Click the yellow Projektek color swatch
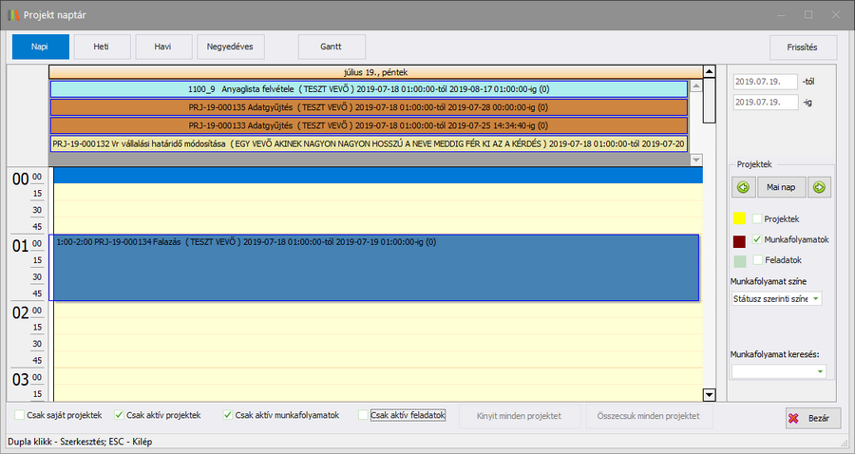Image resolution: width=855 pixels, height=454 pixels. pyautogui.click(x=740, y=219)
